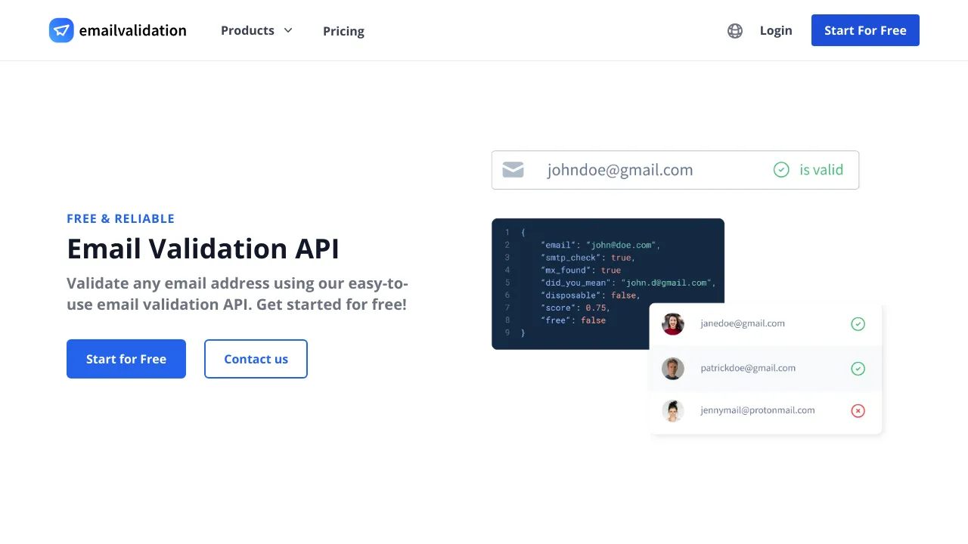Click the "smtp_check": true code line

tap(588, 258)
